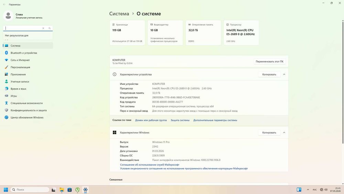The width and height of the screenshot is (344, 194).
Task: Copy the Характеристики устройства details
Action: (269, 74)
